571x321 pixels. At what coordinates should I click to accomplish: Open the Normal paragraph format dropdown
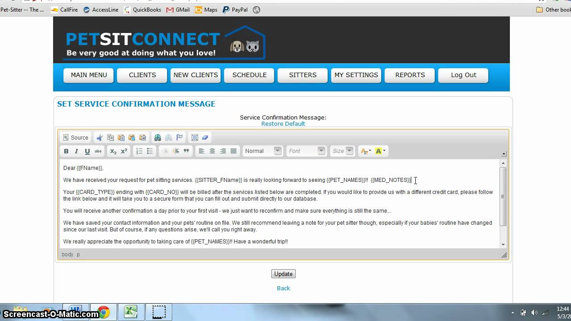click(263, 151)
